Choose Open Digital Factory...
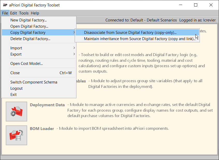 (39, 26)
